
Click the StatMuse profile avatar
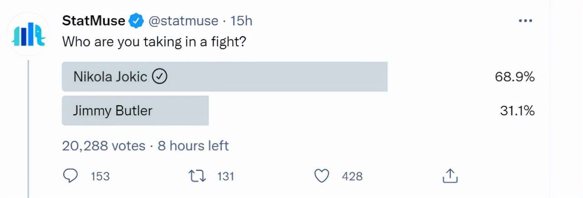pyautogui.click(x=29, y=34)
